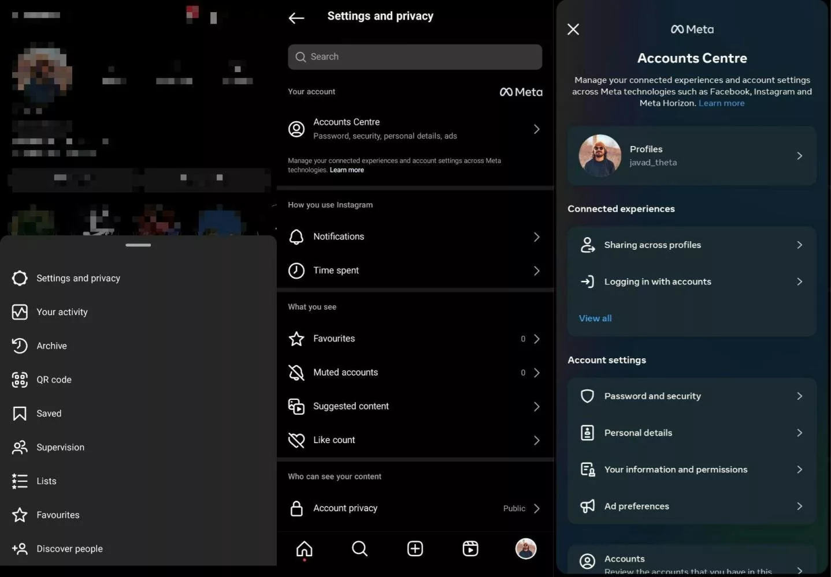This screenshot has height=577, width=831.
Task: Click Favourites star icon in settings list
Action: [296, 339]
